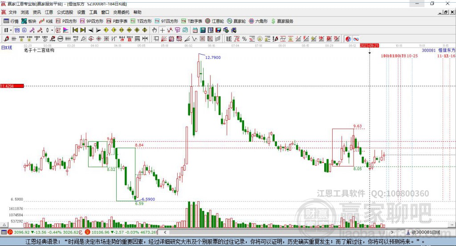Click the 老子十二宫结构 indicator title
456x246 pixels.
tap(39, 50)
